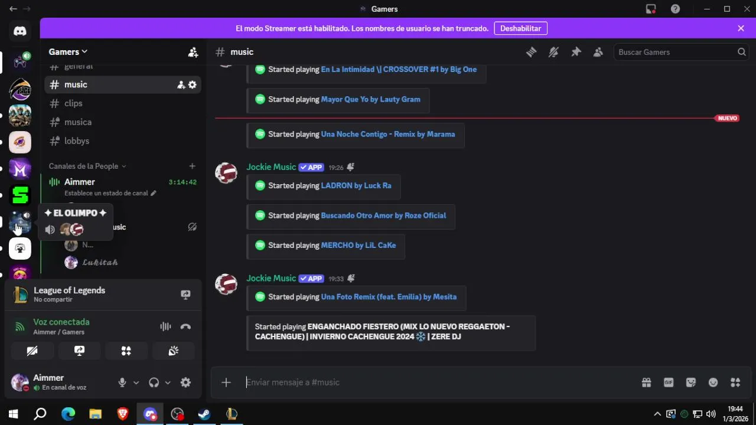This screenshot has width=756, height=425.
Task: Open Discord direct messages home icon
Action: pyautogui.click(x=20, y=31)
